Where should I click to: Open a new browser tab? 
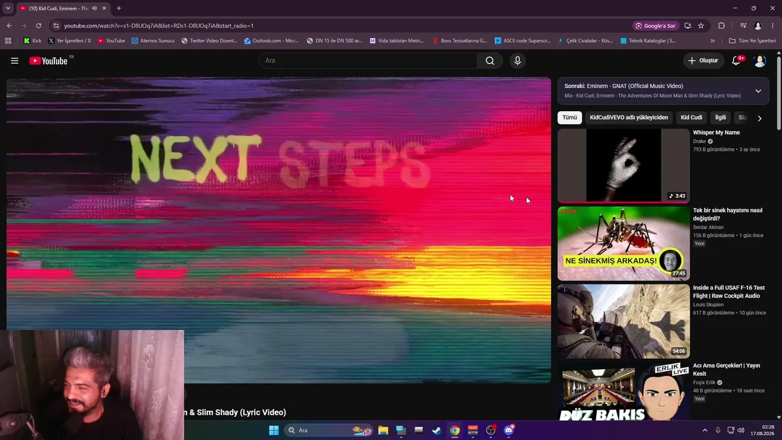[x=119, y=8]
